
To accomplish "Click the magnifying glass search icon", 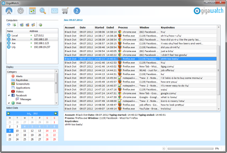I will [x=43, y=11].
